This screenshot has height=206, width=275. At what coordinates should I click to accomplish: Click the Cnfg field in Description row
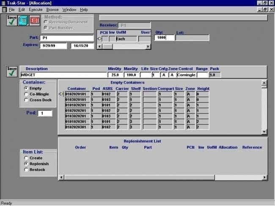point(164,75)
